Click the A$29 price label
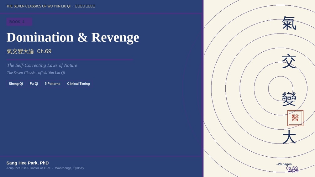315x177 pixels. tap(293, 171)
